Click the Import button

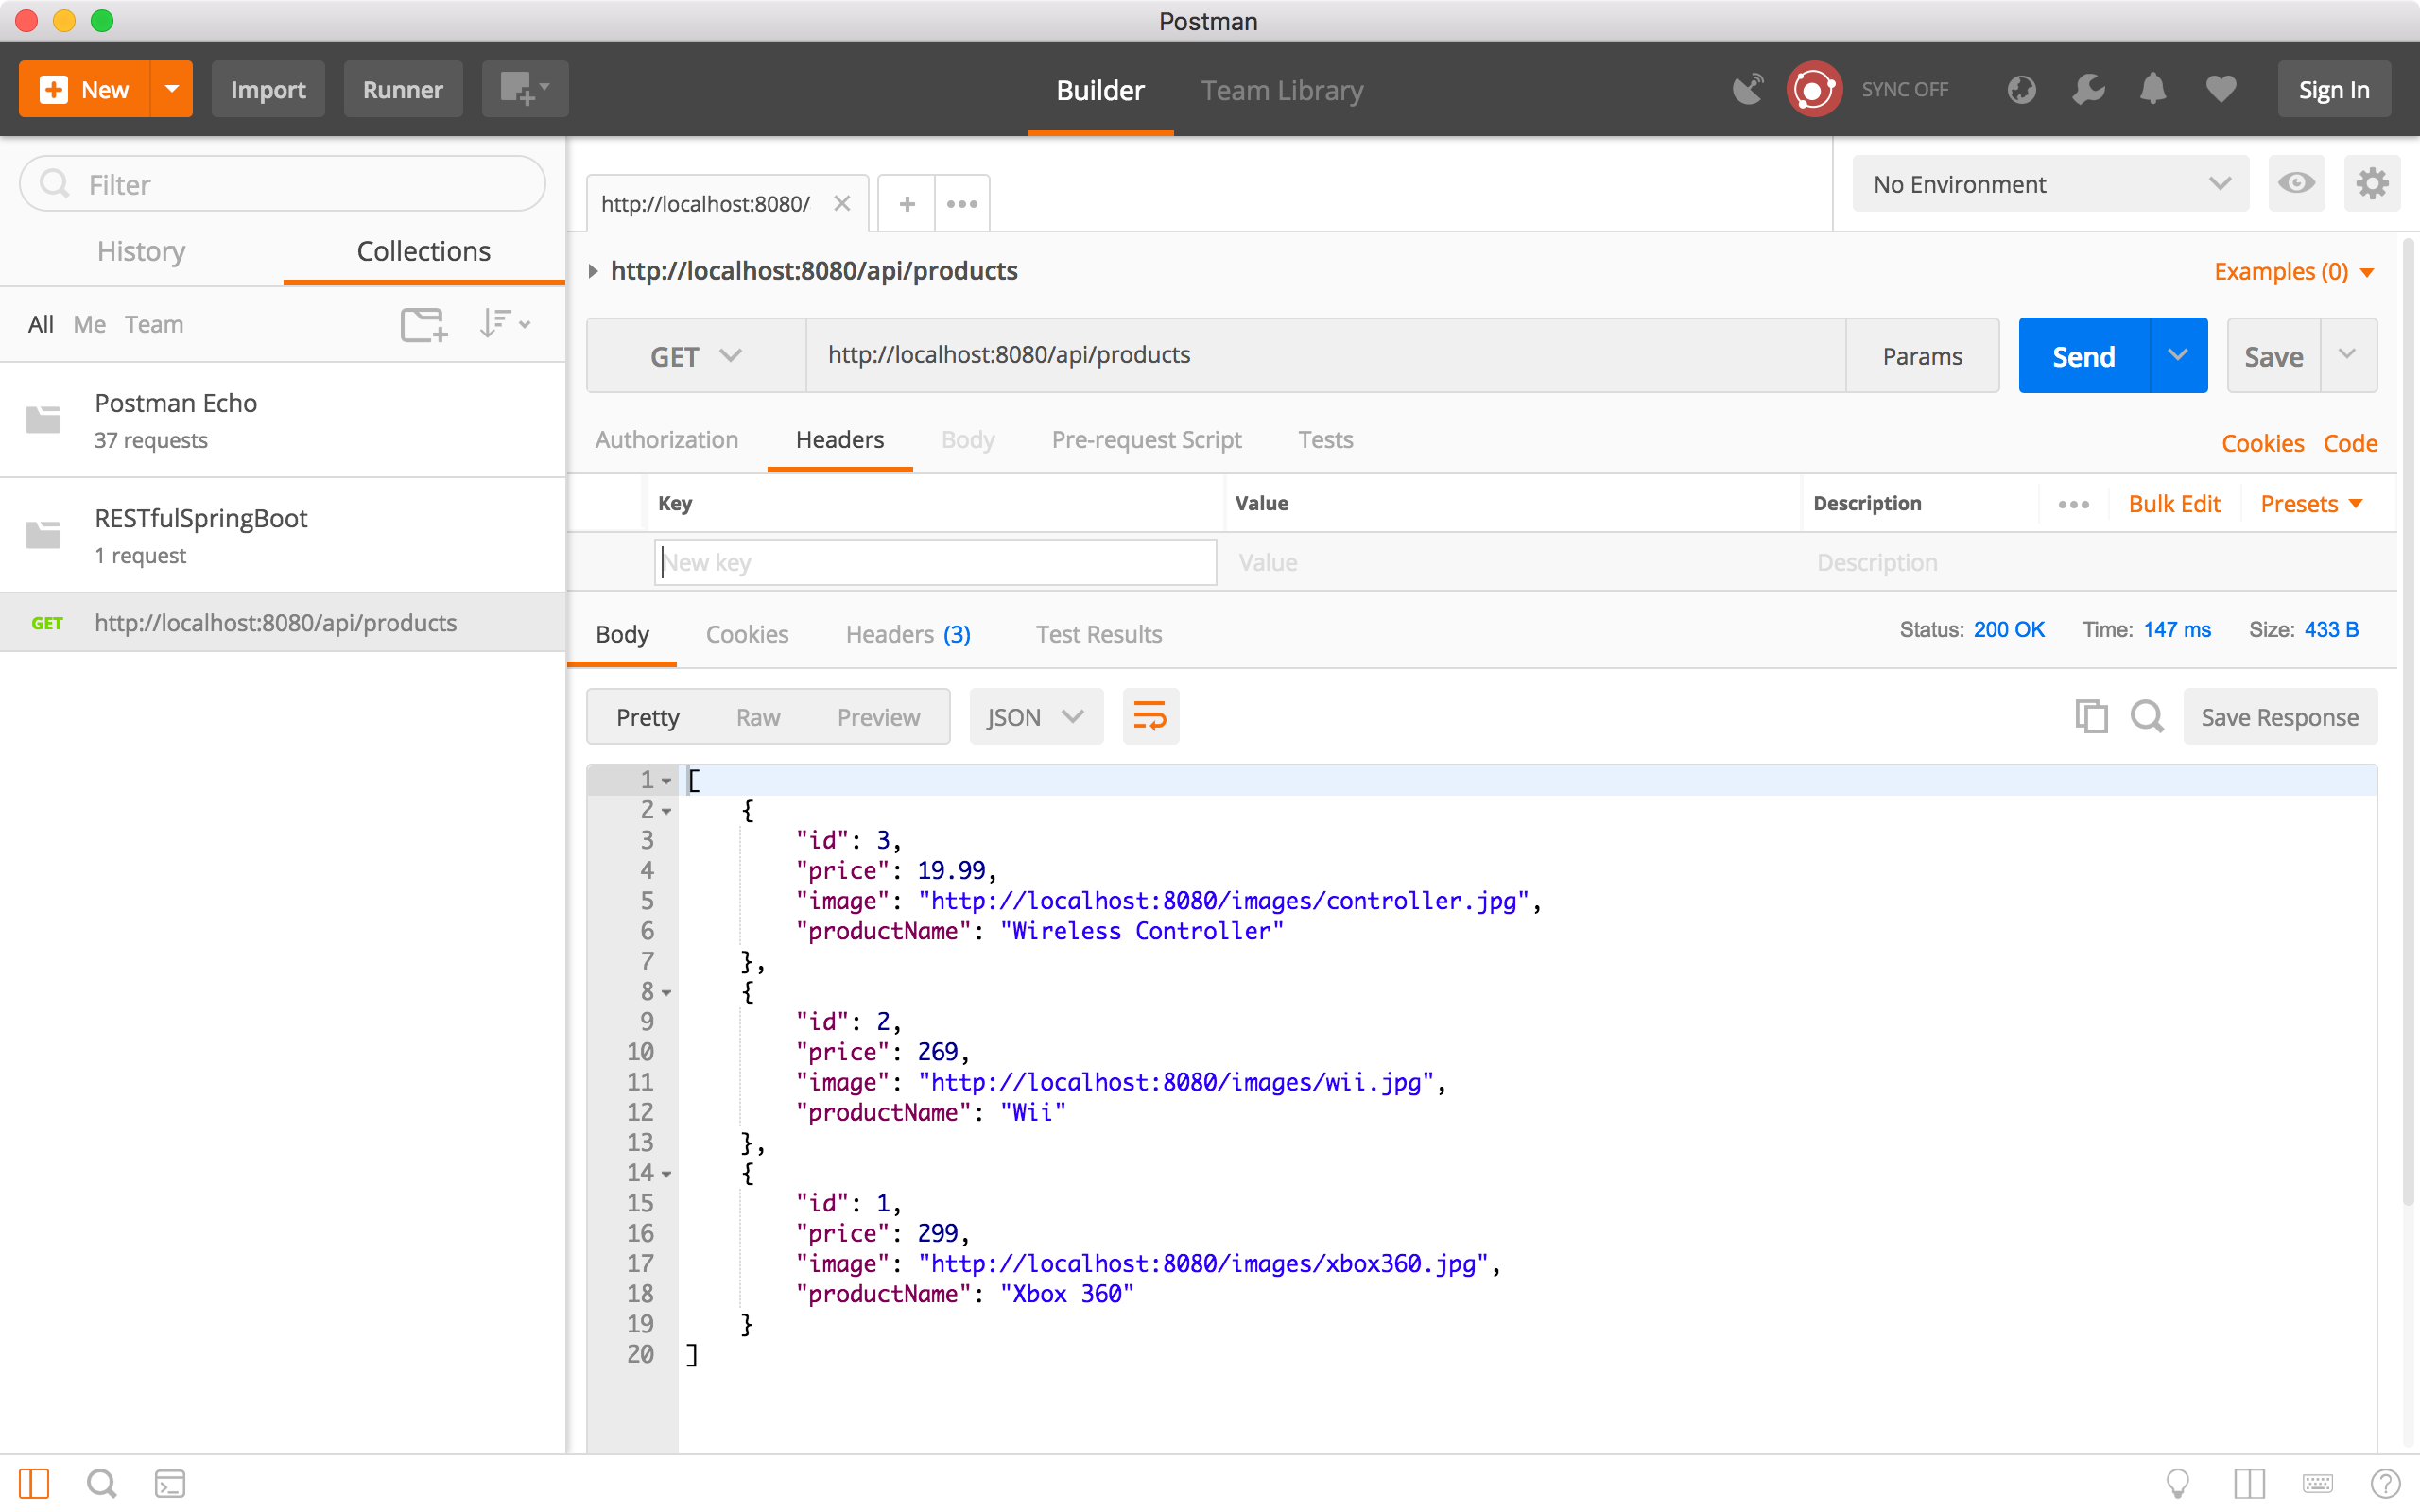(x=268, y=89)
